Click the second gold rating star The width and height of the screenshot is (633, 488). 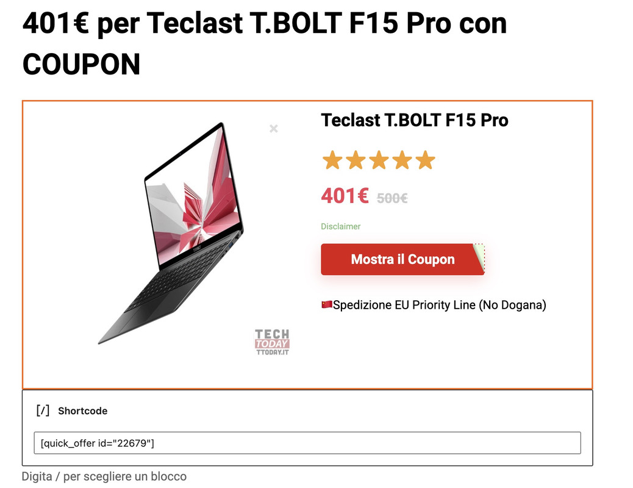(x=356, y=160)
